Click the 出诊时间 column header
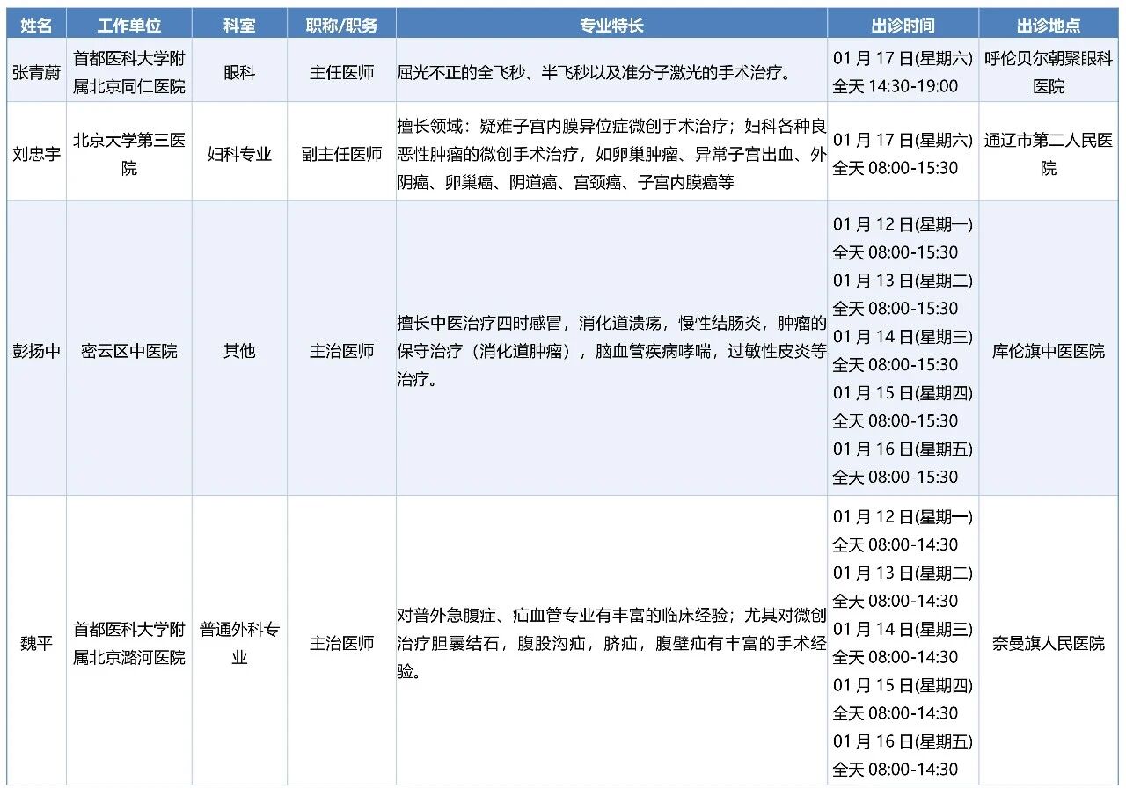The image size is (1126, 796). pos(903,26)
